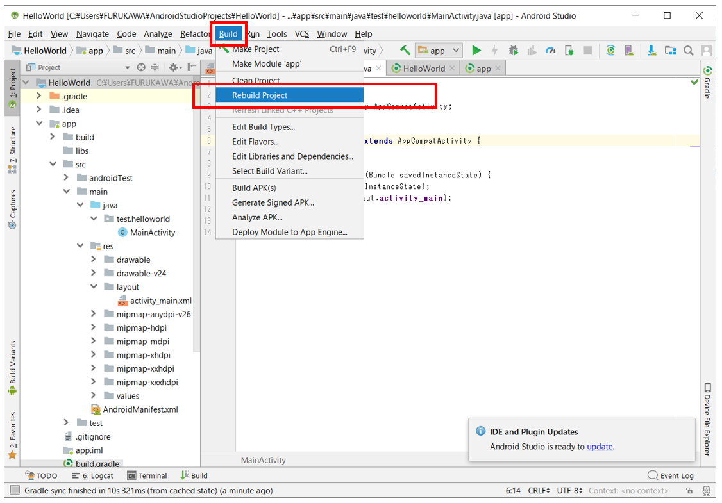The width and height of the screenshot is (722, 503).
Task: Choose Build APK(s) from the menu
Action: (290, 188)
